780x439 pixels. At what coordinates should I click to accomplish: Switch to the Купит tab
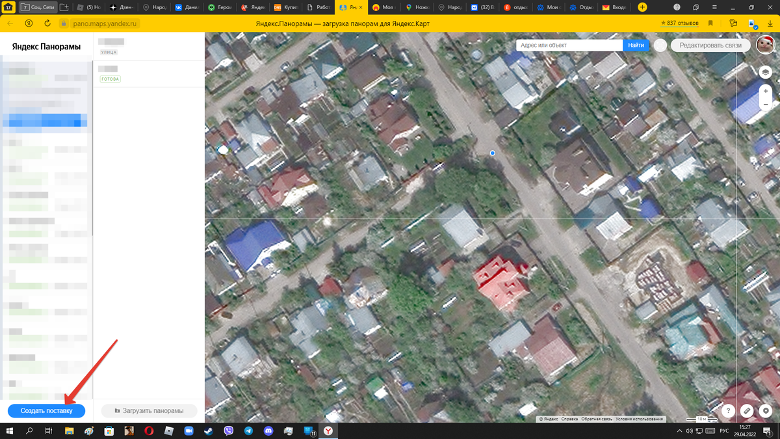tap(286, 7)
